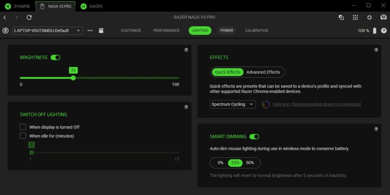Click the mouse icon in the Naga tab
Image resolution: width=390 pixels, height=195 pixels.
tap(42, 6)
